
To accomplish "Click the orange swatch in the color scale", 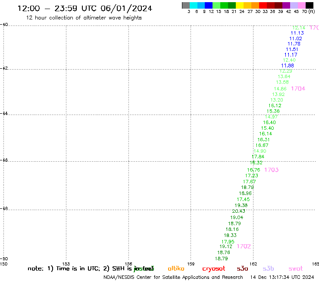I will tap(255, 5).
